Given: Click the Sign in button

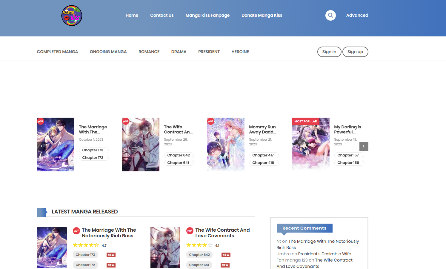Looking at the screenshot, I should pos(329,52).
